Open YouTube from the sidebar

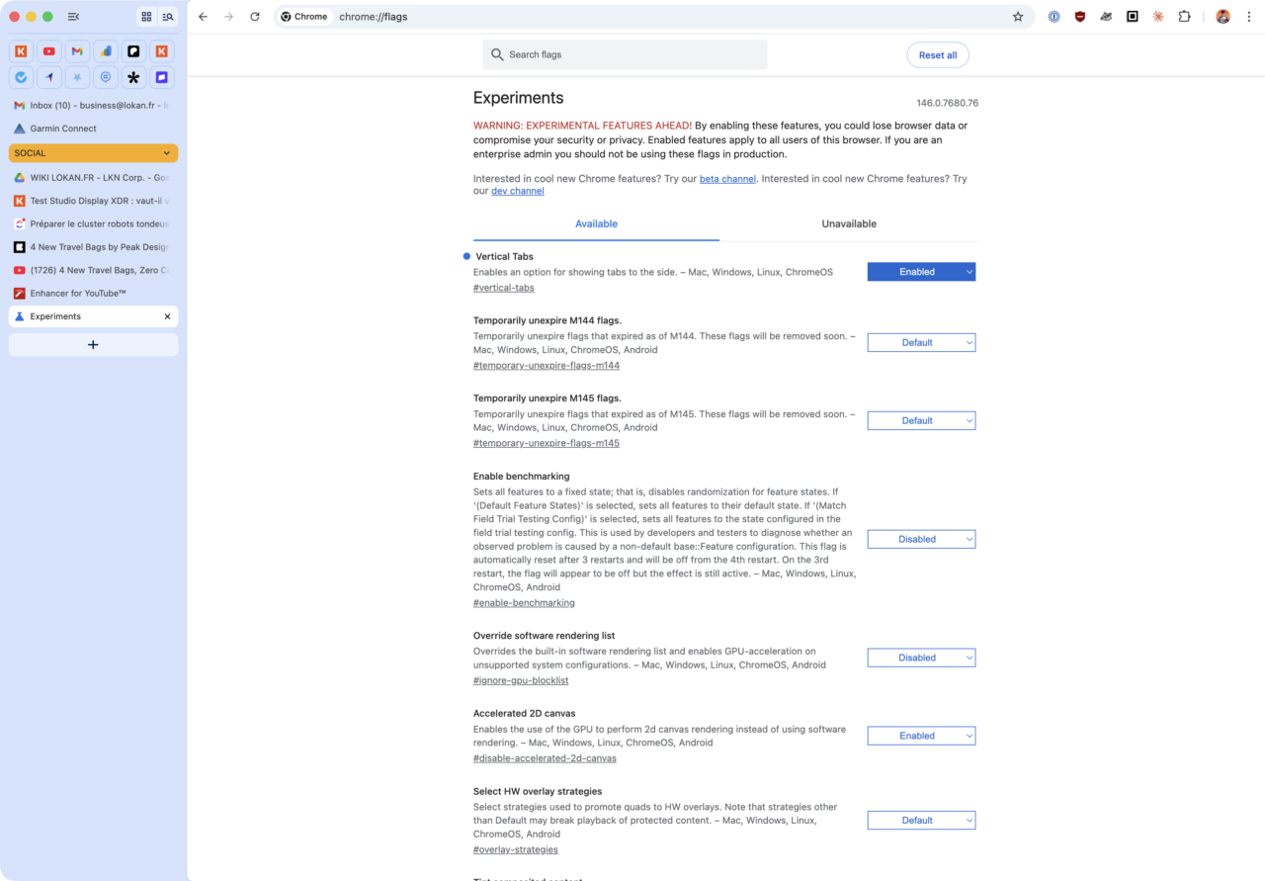(48, 51)
